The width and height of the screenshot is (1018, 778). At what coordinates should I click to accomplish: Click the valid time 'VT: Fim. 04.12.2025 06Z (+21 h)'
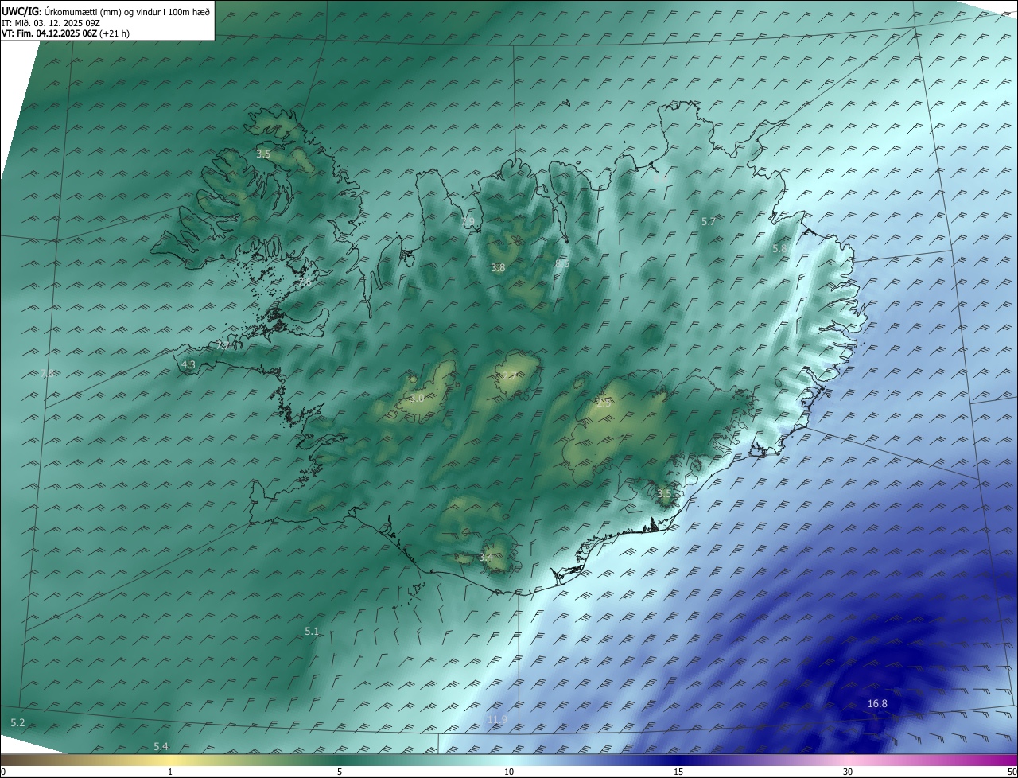click(65, 33)
